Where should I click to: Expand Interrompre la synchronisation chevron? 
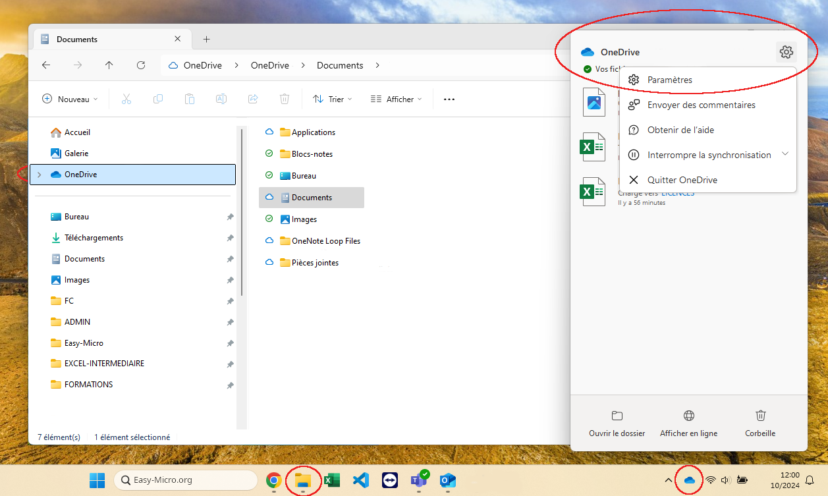[x=785, y=153]
